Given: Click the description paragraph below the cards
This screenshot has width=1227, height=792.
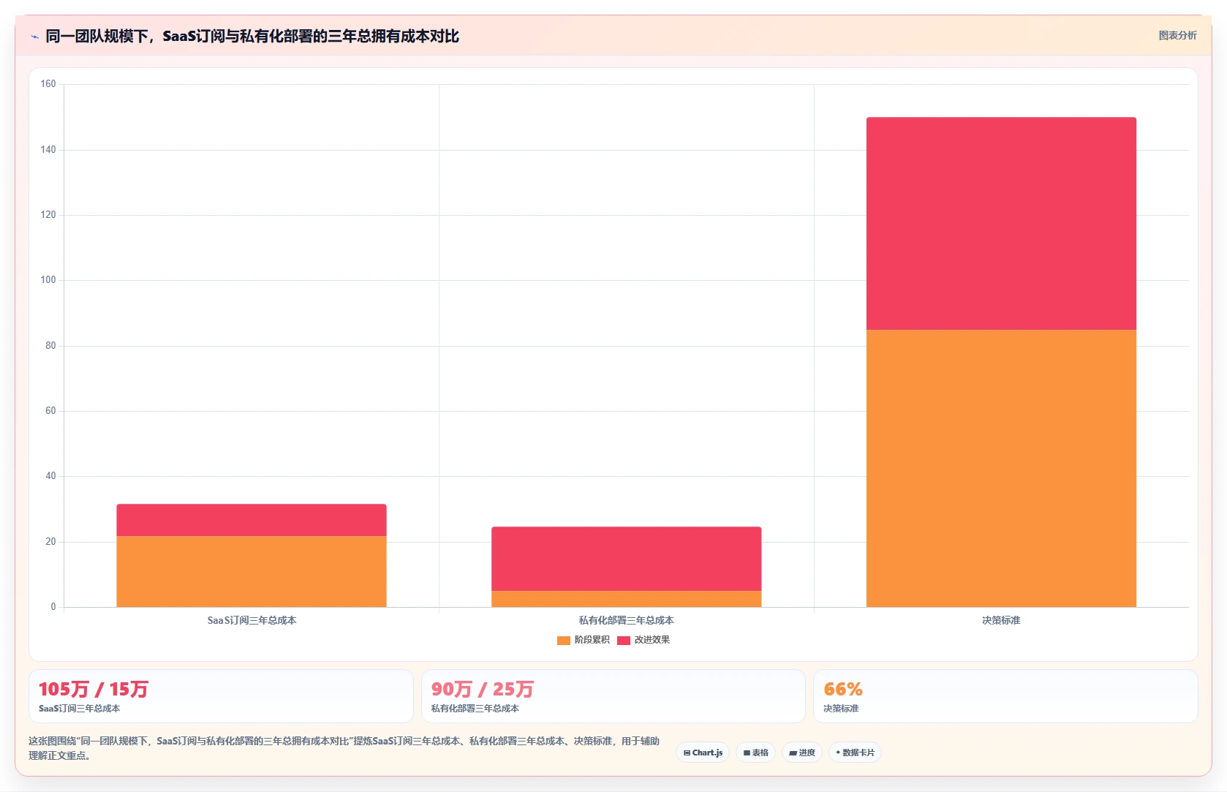Looking at the screenshot, I should (344, 748).
